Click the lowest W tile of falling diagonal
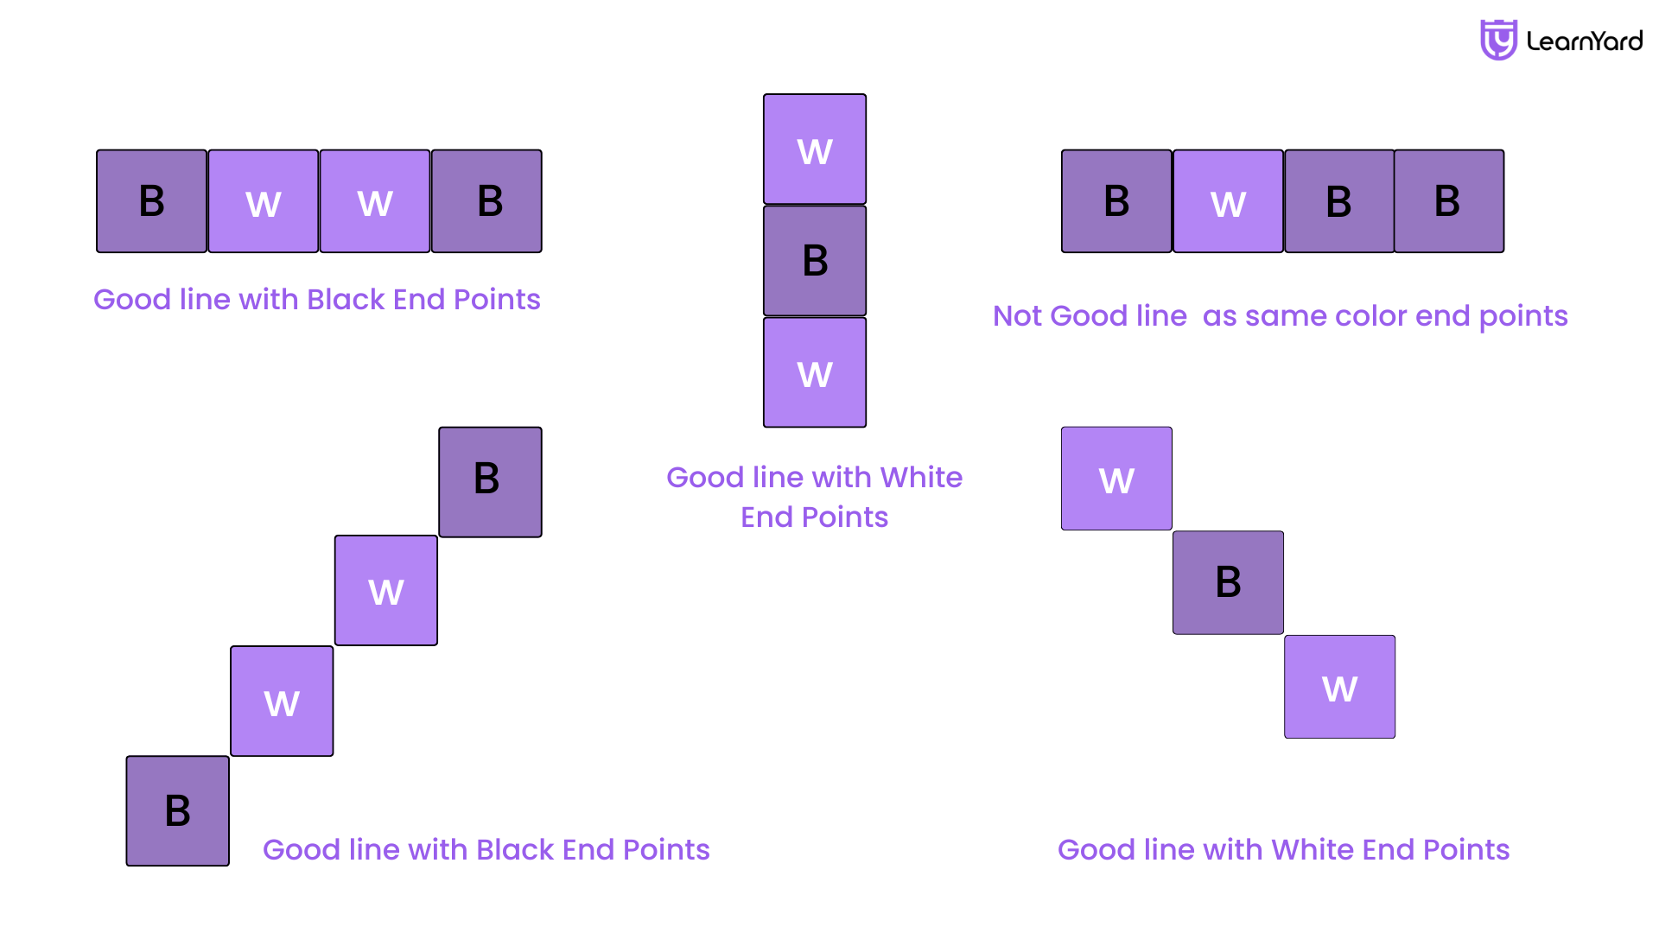 pyautogui.click(x=1339, y=687)
